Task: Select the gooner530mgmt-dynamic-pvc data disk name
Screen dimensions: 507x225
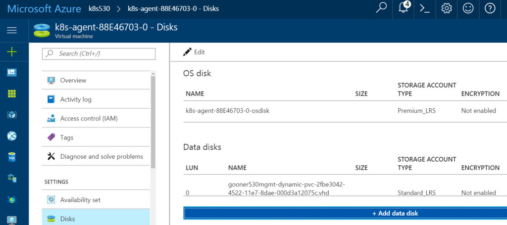Action: (x=287, y=188)
